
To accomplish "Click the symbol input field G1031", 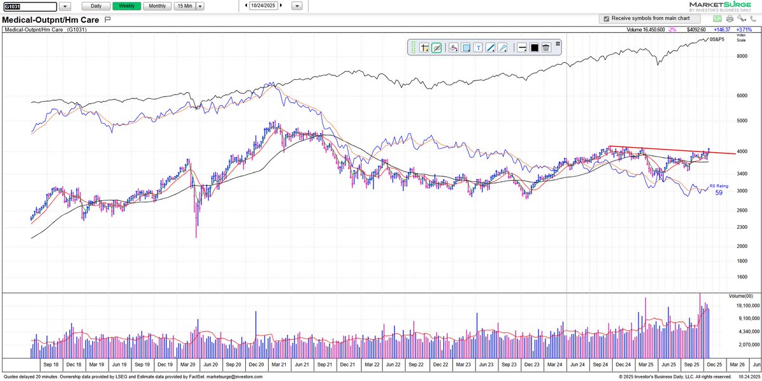I will tap(30, 6).
